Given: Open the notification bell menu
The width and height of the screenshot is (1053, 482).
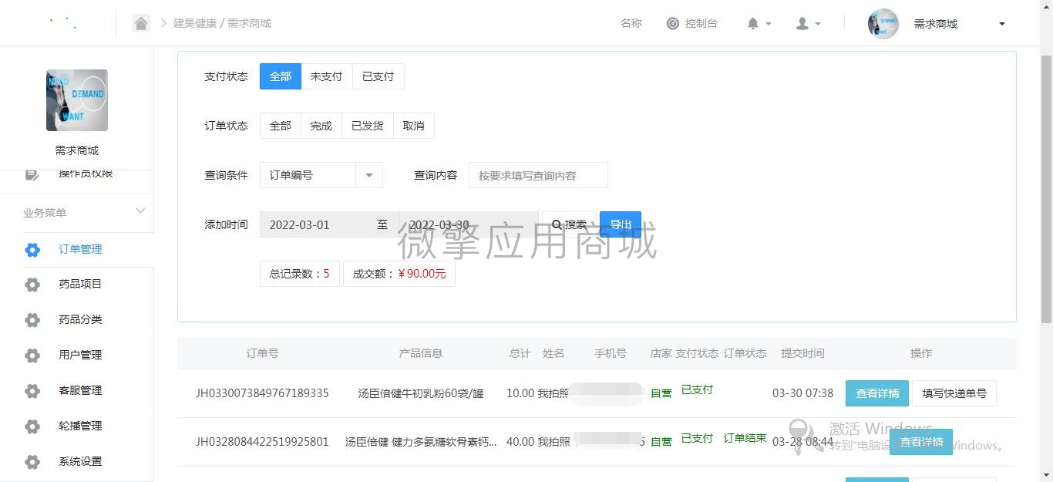Looking at the screenshot, I should 759,24.
